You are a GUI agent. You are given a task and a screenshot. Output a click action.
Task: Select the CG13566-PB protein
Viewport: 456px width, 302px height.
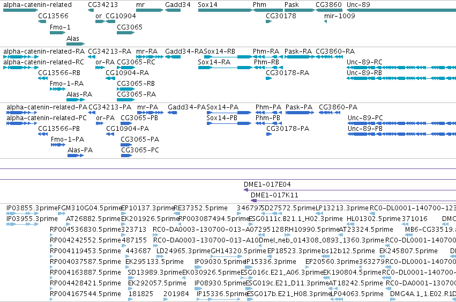pyautogui.click(x=43, y=134)
